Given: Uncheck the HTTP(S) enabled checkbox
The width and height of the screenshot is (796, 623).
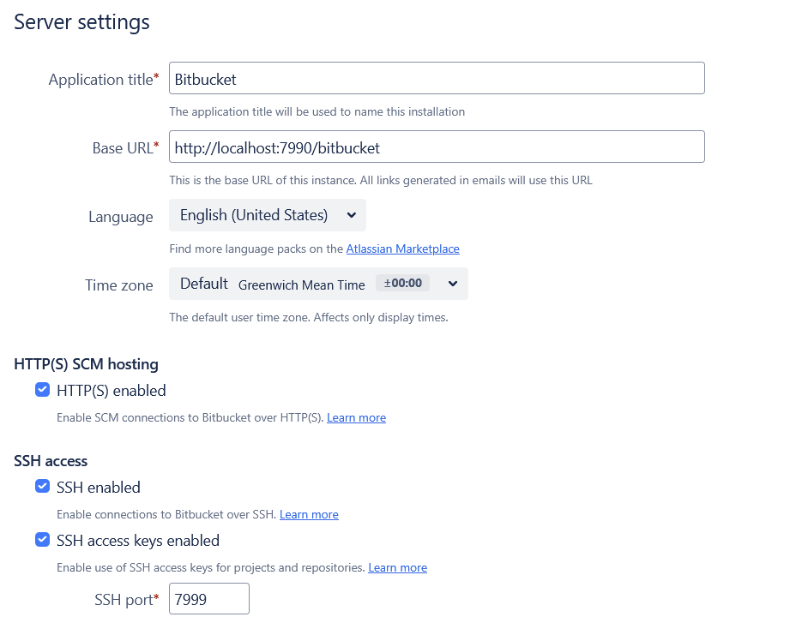Looking at the screenshot, I should (x=43, y=390).
